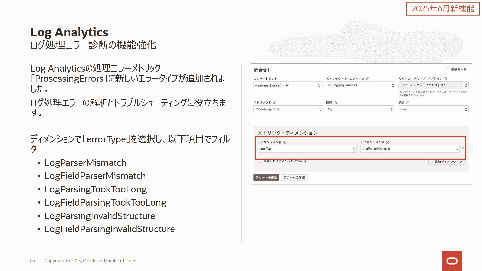This screenshot has height=271, width=482.
Task: Open the oci_logging_analytics namespace dropdown
Action: tap(361, 85)
